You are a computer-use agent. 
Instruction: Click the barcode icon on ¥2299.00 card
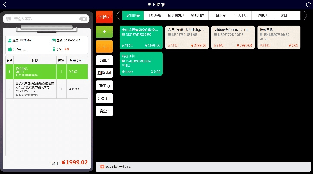tap(169, 35)
